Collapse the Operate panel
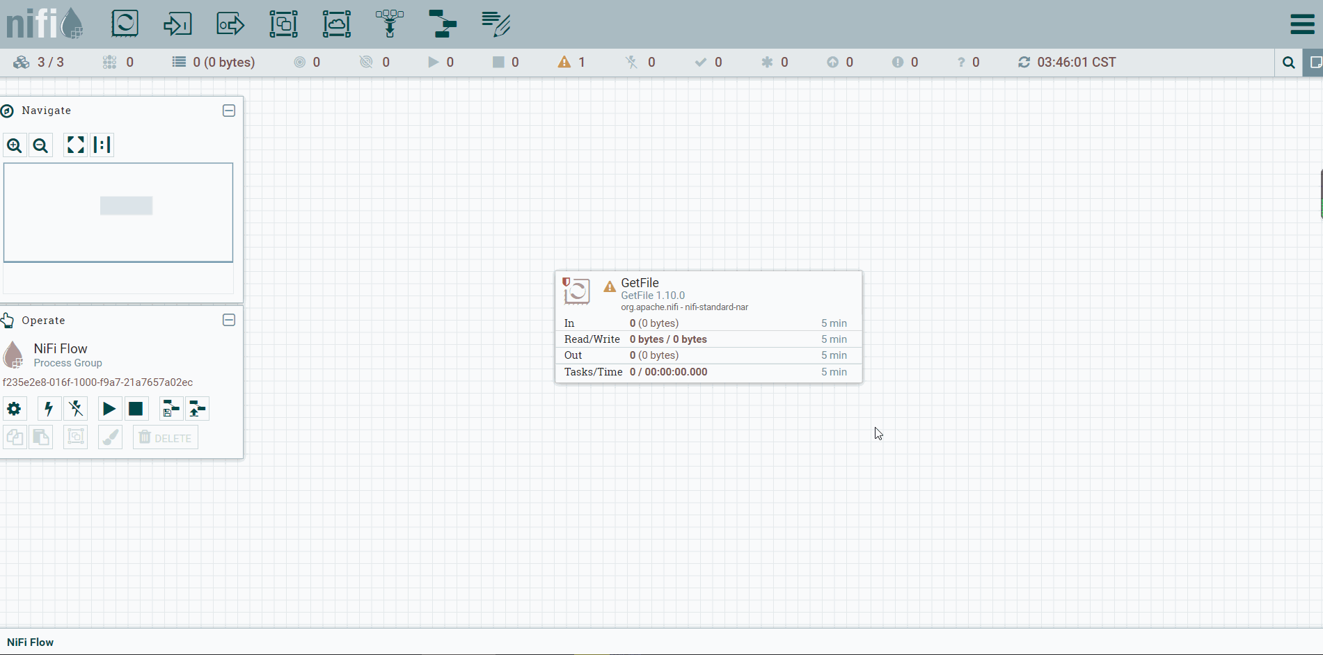This screenshot has height=655, width=1323. coord(229,320)
